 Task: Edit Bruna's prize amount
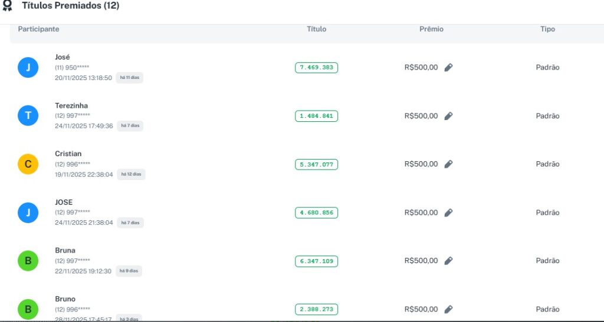(x=448, y=261)
